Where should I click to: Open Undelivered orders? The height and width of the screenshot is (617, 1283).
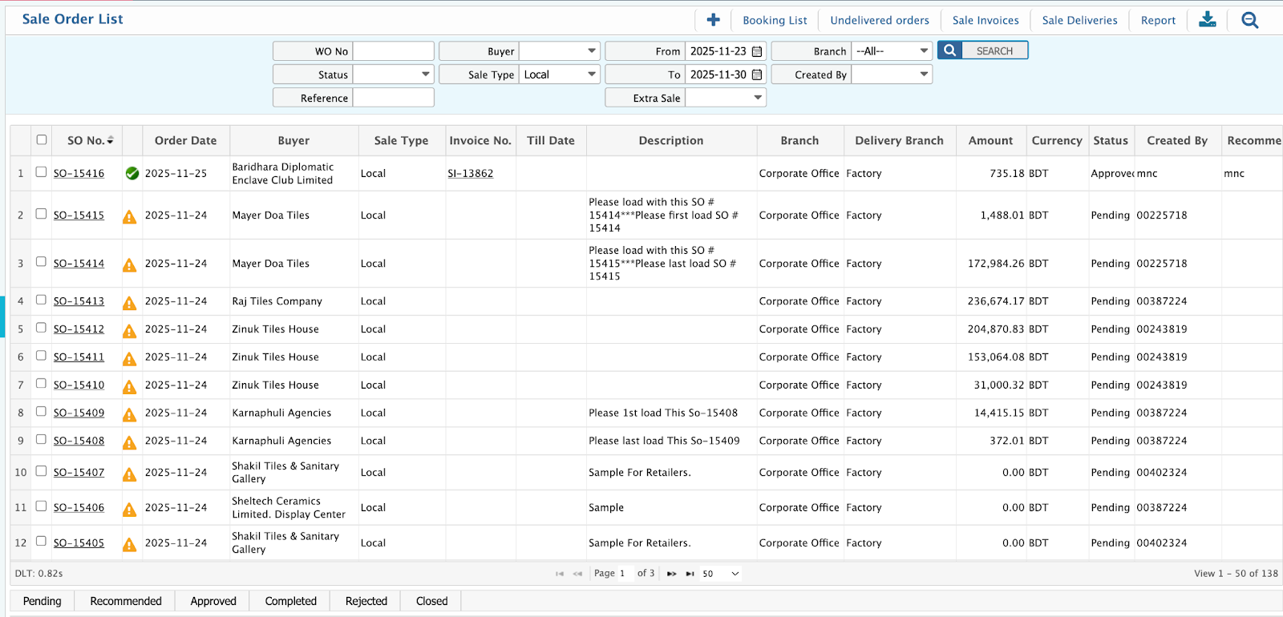point(880,20)
